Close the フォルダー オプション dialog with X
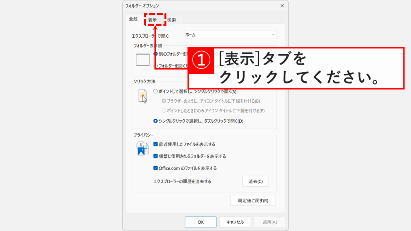The height and width of the screenshot is (231, 411). [282, 6]
